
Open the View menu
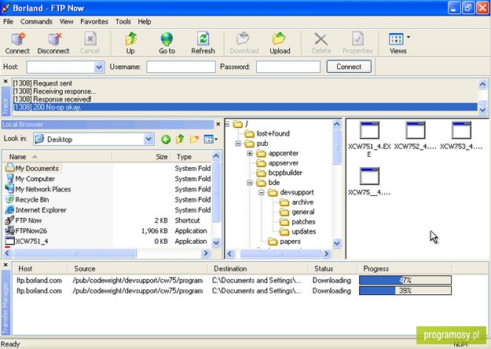pyautogui.click(x=67, y=22)
